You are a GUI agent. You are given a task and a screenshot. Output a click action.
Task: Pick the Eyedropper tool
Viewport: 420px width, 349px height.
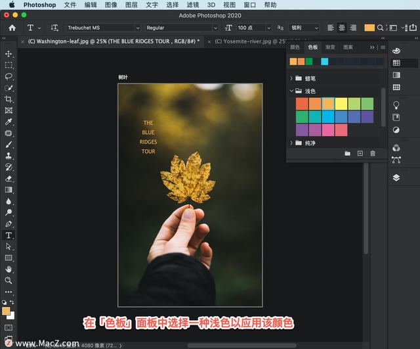point(9,122)
